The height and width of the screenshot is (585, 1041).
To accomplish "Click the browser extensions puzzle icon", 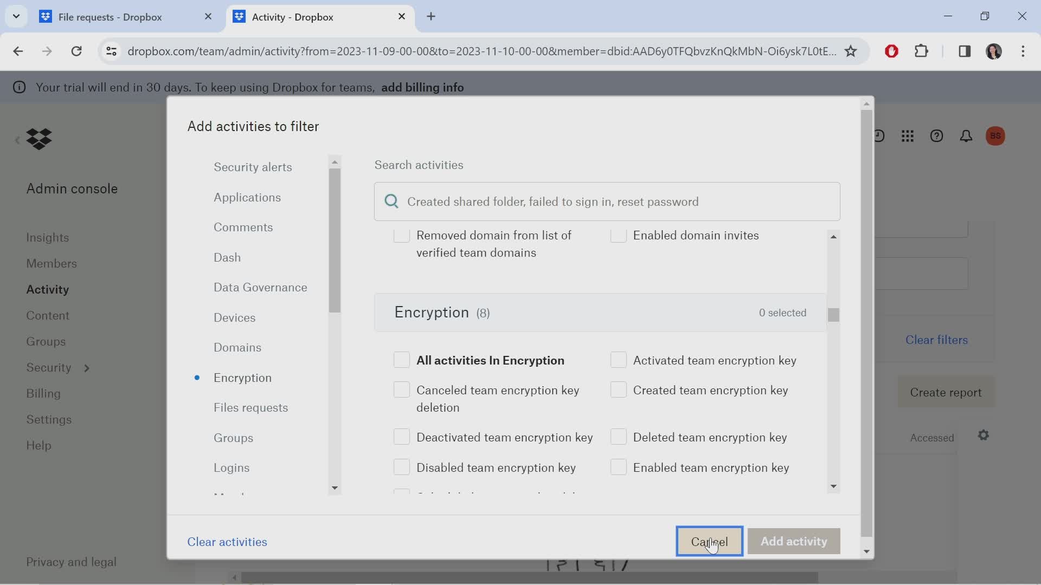I will 922,51.
